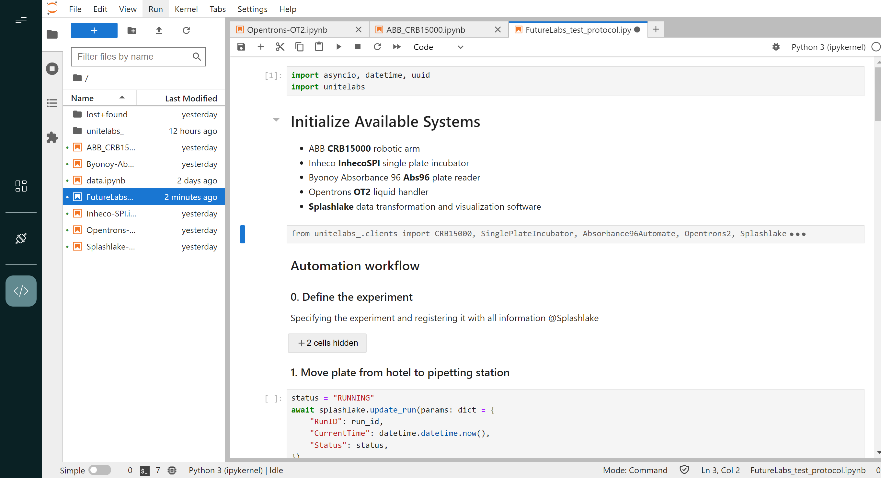Screen dimensions: 881x478
Task: Open the File Browser sidebar folder icon
Action: tap(52, 34)
